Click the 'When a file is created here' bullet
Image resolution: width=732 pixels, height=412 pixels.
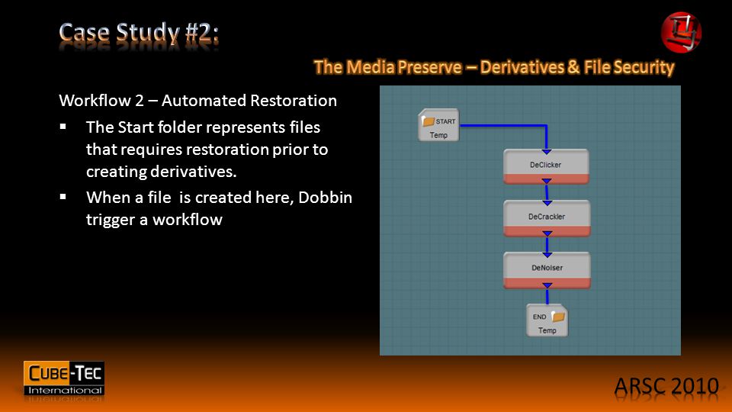pyautogui.click(x=219, y=208)
